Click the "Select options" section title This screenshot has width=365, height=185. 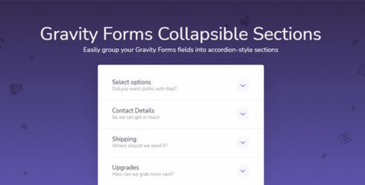[131, 82]
